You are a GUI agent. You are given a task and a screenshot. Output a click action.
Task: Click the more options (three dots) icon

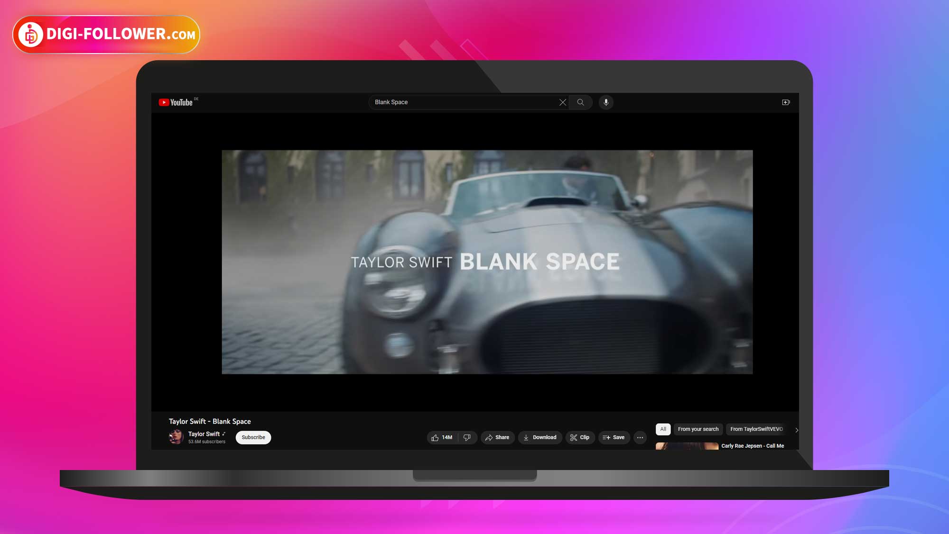tap(640, 437)
